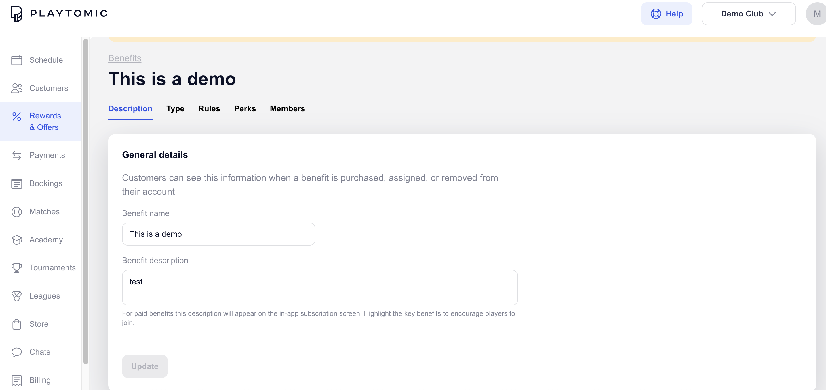This screenshot has width=826, height=390.
Task: Open the M user avatar menu
Action: click(816, 14)
